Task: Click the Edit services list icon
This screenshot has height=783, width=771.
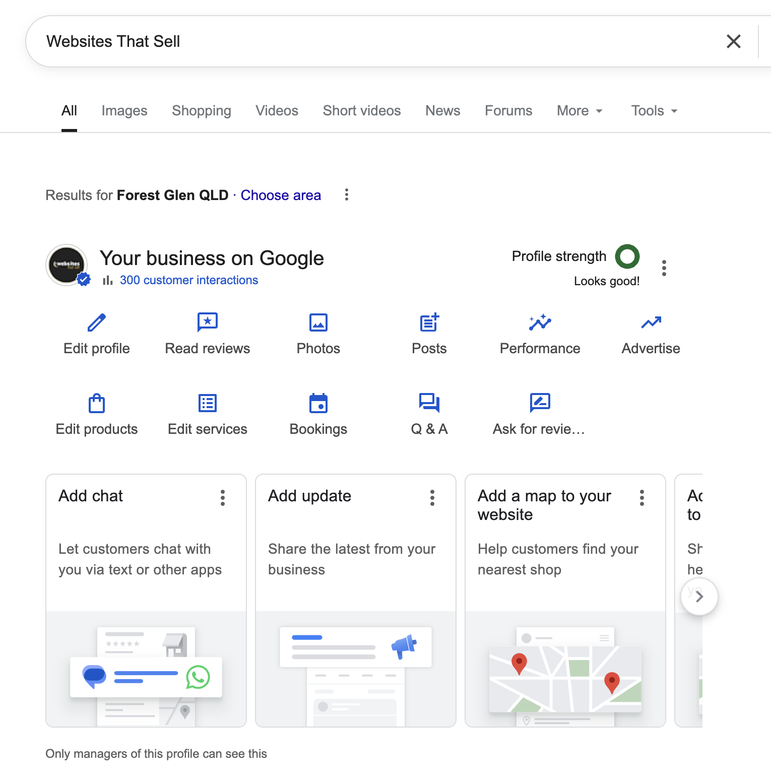Action: pos(208,403)
